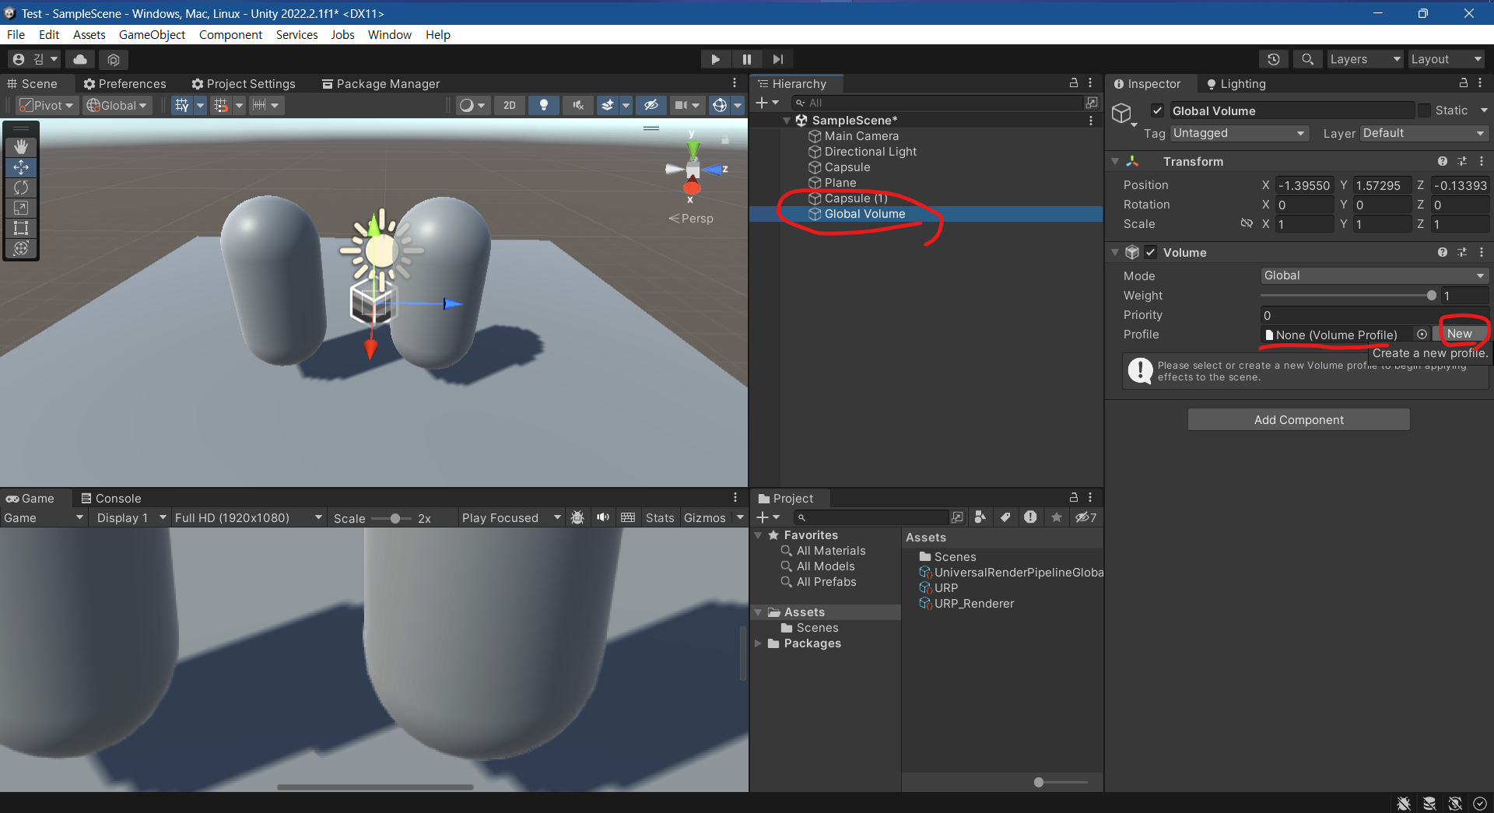The image size is (1494, 813).
Task: Open the Volume Mode Global dropdown
Action: pyautogui.click(x=1374, y=275)
